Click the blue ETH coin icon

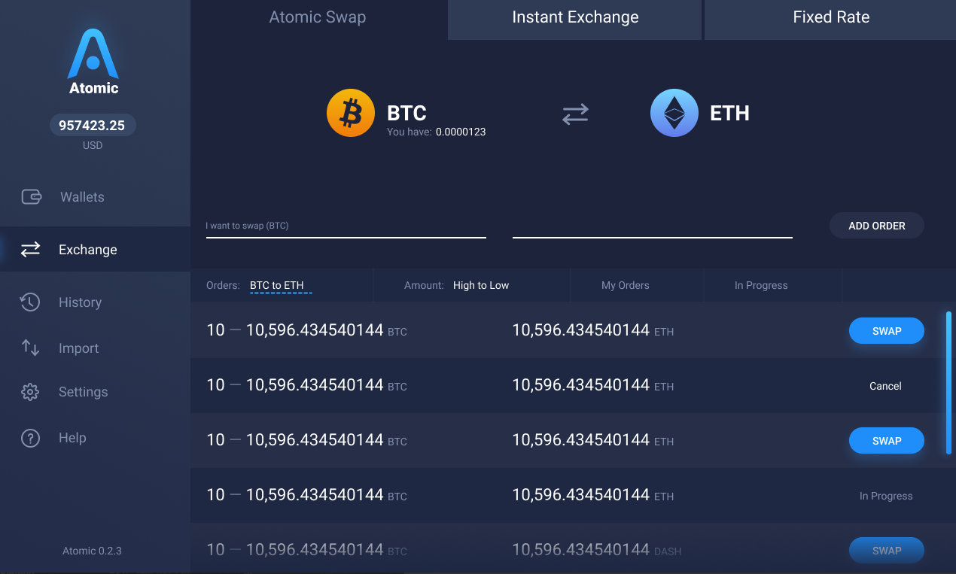point(674,112)
